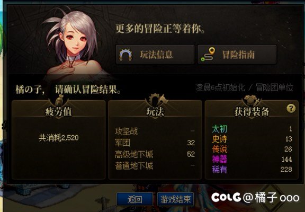The width and height of the screenshot is (305, 212).
Task: Click the route pin icon beside 冒险指南
Action: tap(208, 54)
